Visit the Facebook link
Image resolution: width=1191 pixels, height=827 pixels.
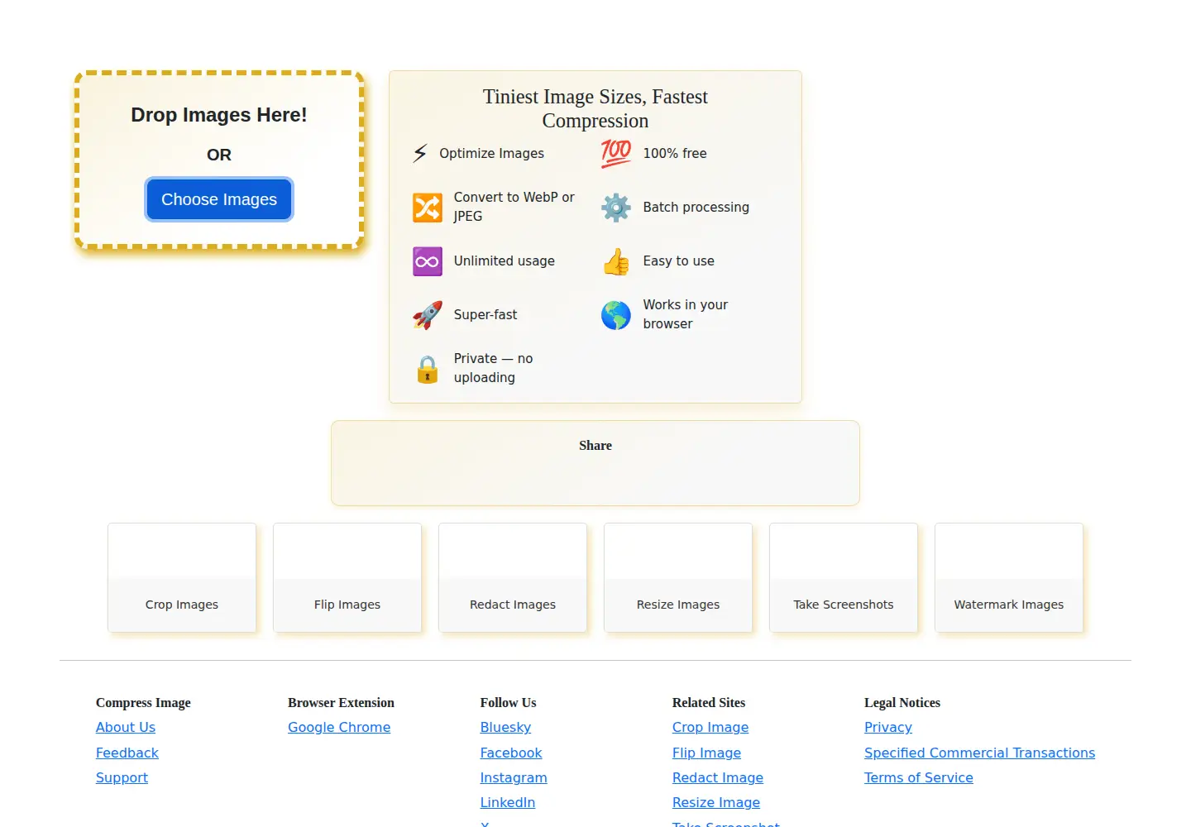(x=511, y=753)
